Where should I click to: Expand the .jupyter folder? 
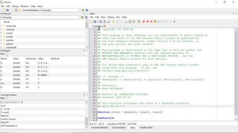(1, 44)
